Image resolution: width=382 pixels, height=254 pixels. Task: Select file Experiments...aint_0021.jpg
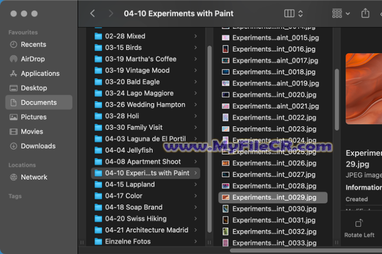coord(273,106)
